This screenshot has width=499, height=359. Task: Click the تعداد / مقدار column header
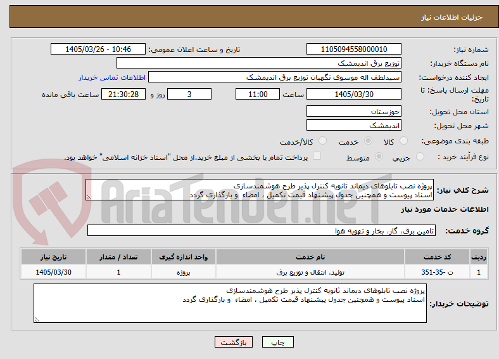point(118,257)
